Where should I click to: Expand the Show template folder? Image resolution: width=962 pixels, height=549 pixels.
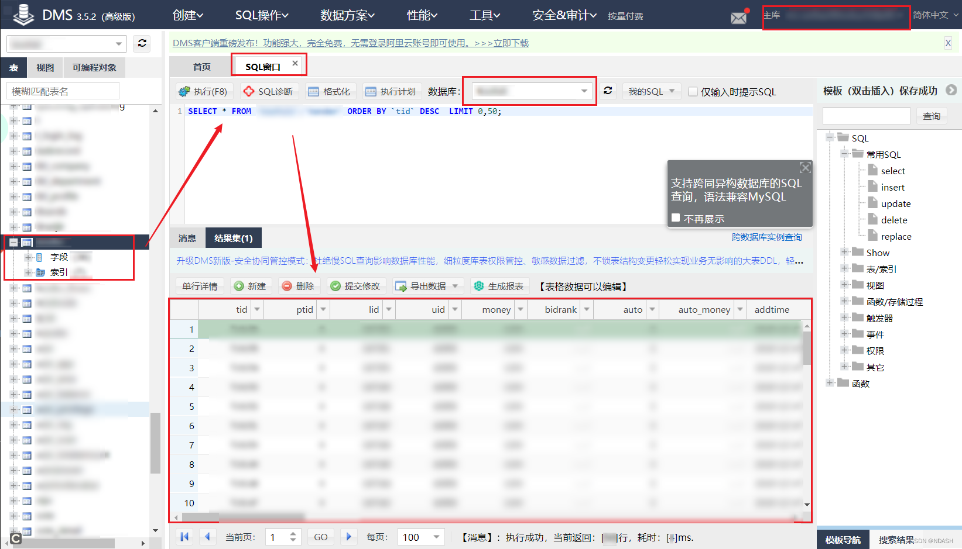(x=844, y=252)
